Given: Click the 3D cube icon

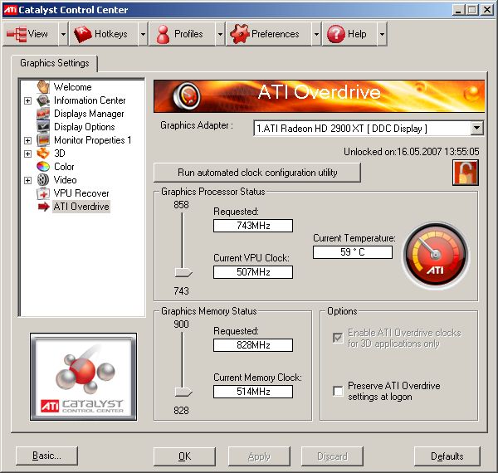Looking at the screenshot, I should (x=43, y=154).
